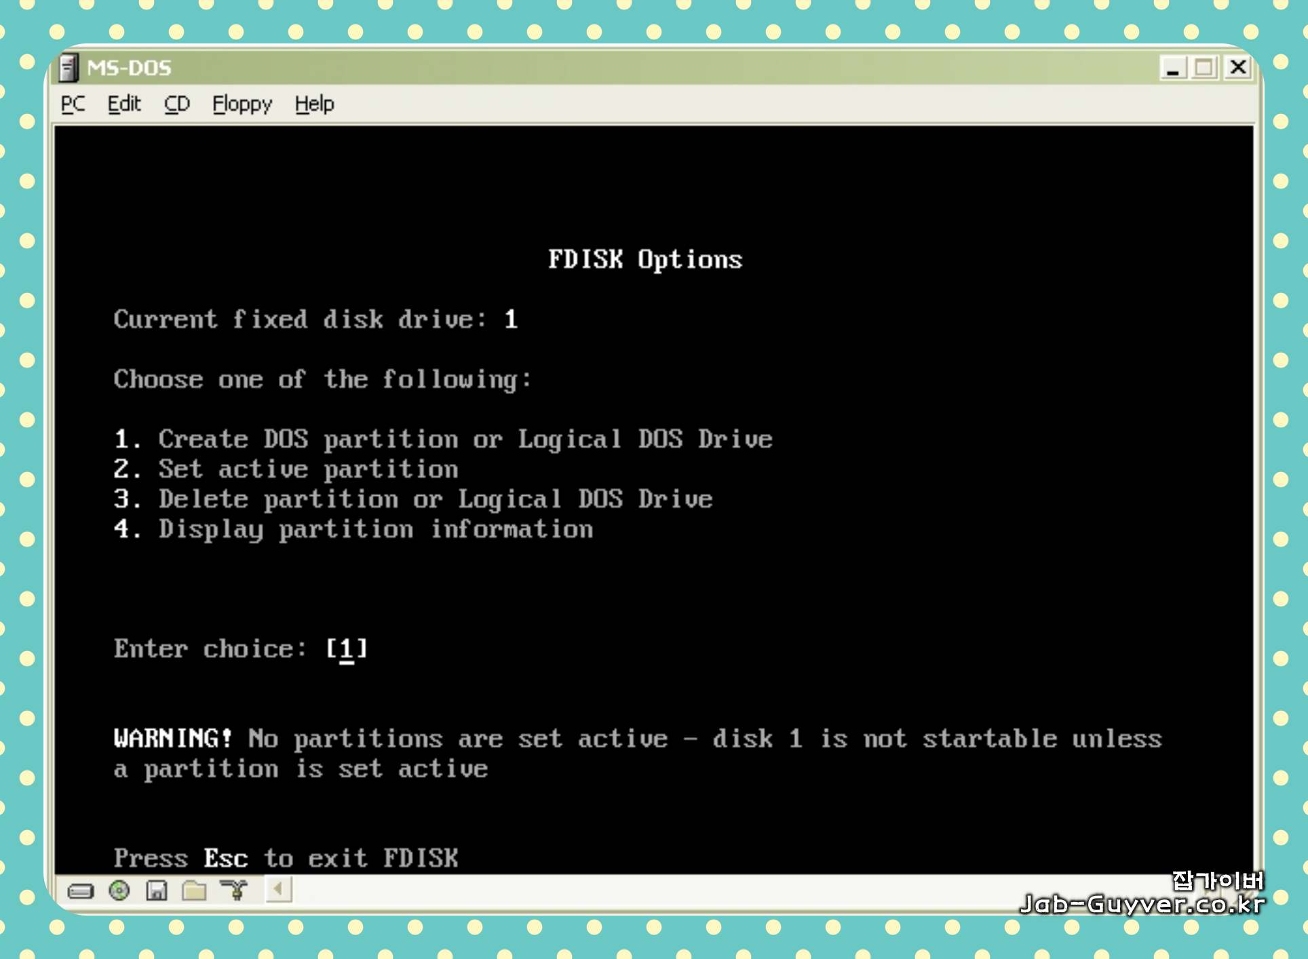
Task: Open the Edit menu
Action: pos(124,104)
